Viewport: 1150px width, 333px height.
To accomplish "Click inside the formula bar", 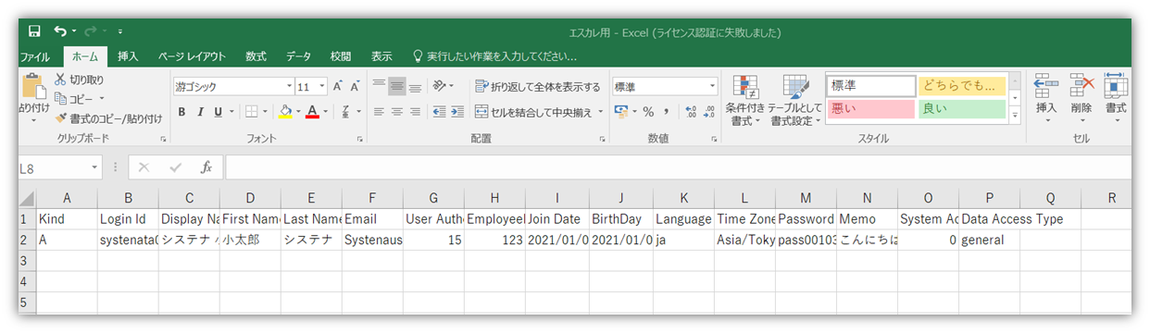I will click(x=678, y=167).
